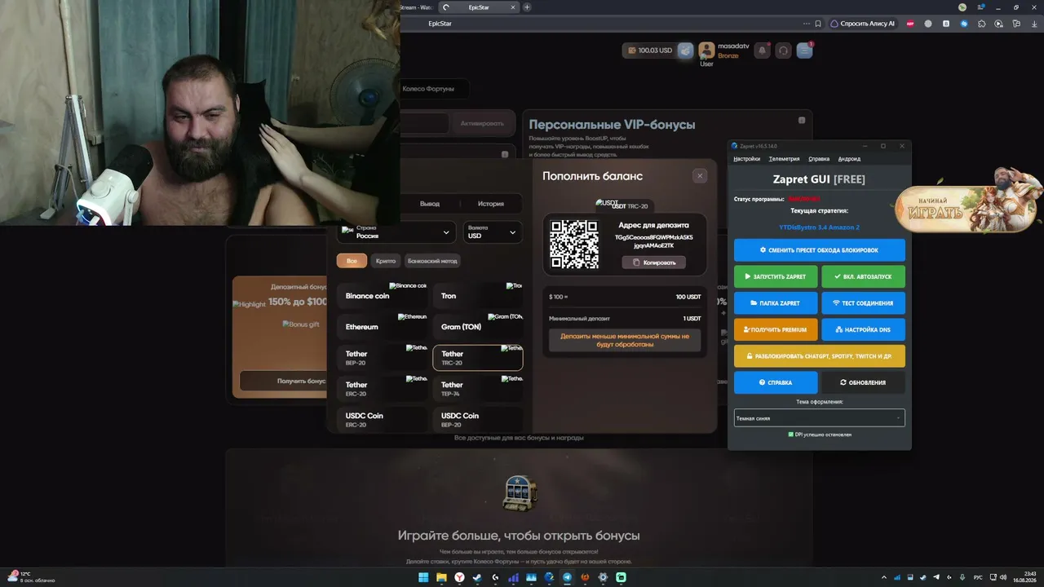Open the address bar three-dots menu
This screenshot has width=1044, height=587.
click(x=807, y=24)
